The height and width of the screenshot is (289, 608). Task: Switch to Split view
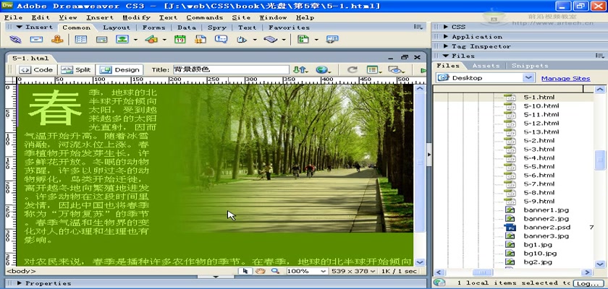click(x=75, y=70)
